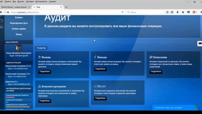Screen dimensions: 202x114
Task: Click the flag icon on right edge
Action: [200, 44]
